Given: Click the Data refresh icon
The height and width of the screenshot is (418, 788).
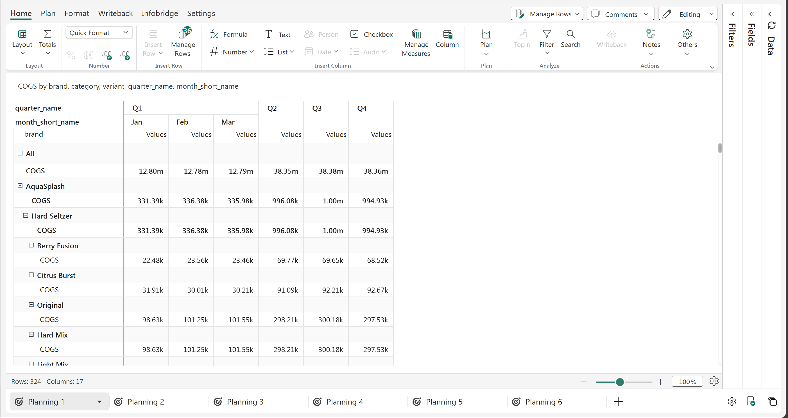Looking at the screenshot, I should click(x=771, y=25).
